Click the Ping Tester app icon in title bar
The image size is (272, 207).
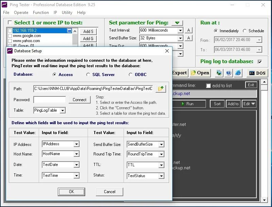coord(4,5)
